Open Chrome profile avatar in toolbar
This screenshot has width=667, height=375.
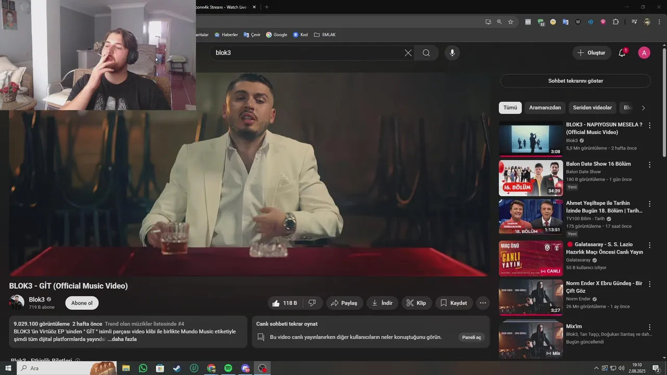coord(647,22)
